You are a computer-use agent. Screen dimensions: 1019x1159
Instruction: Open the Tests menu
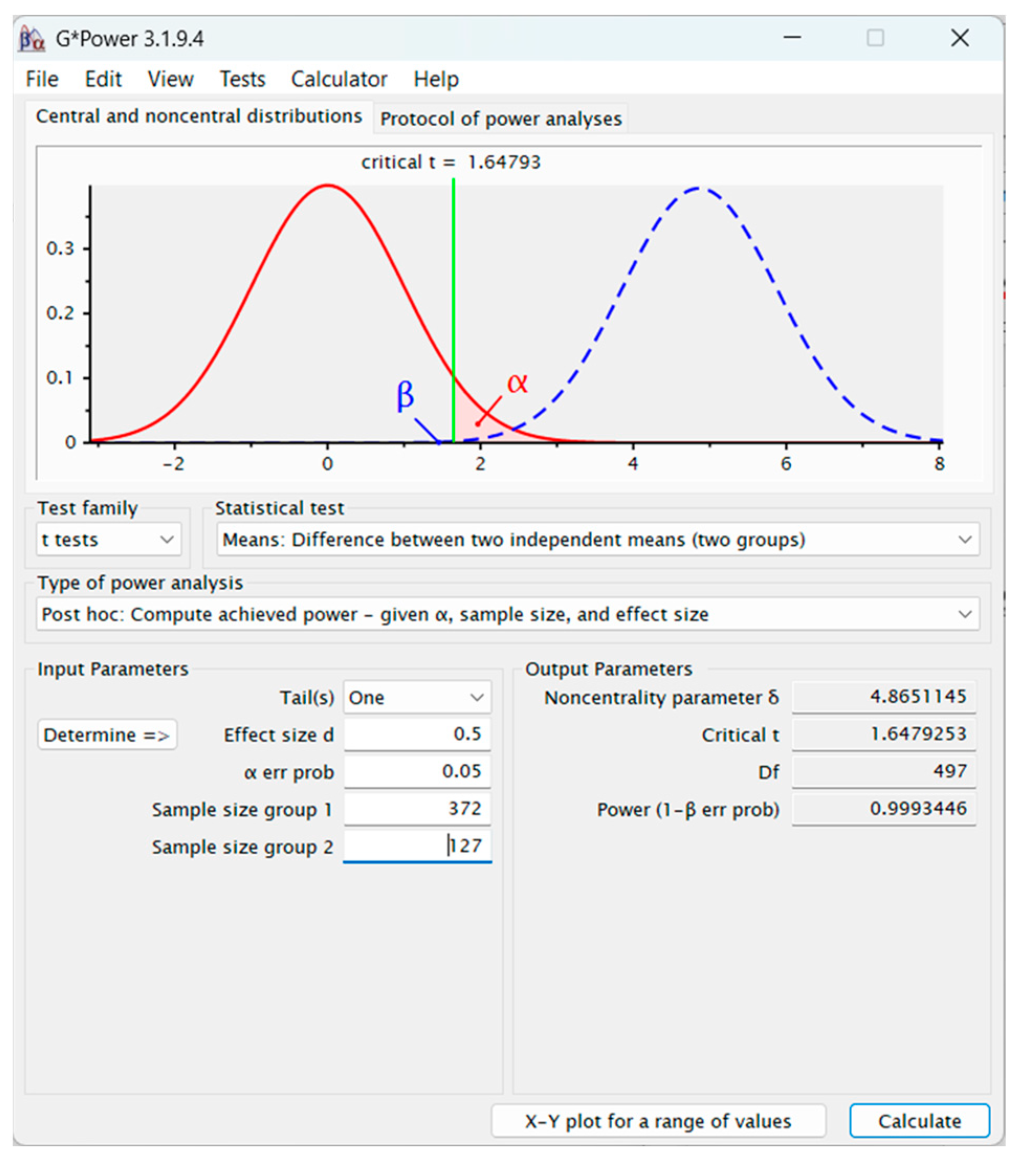point(242,79)
